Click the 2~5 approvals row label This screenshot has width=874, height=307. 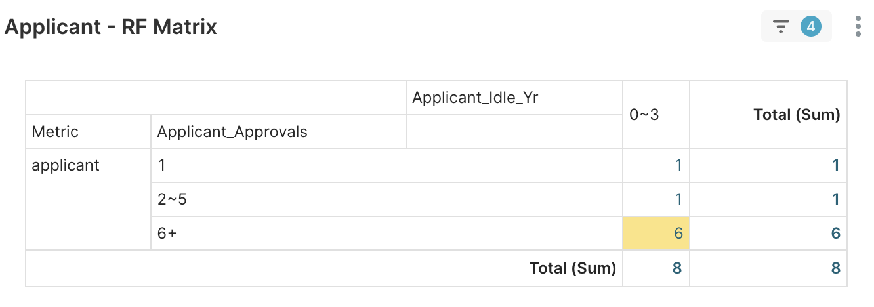tap(172, 199)
